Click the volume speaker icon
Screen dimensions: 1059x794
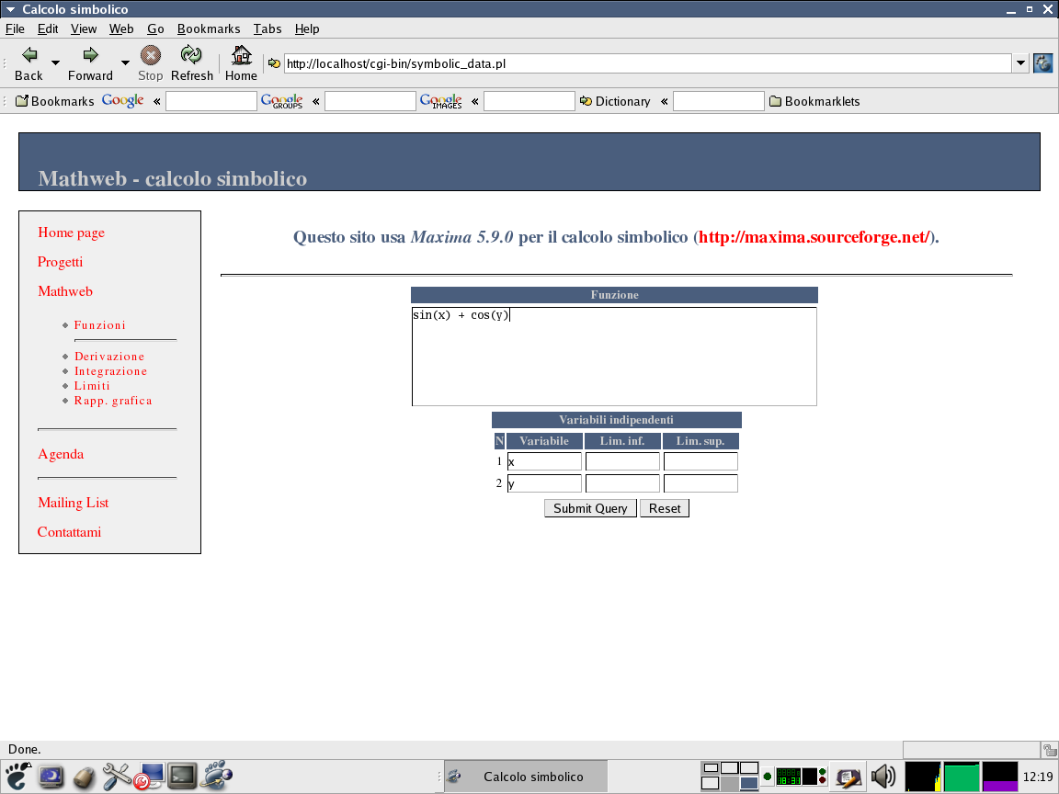(x=882, y=777)
